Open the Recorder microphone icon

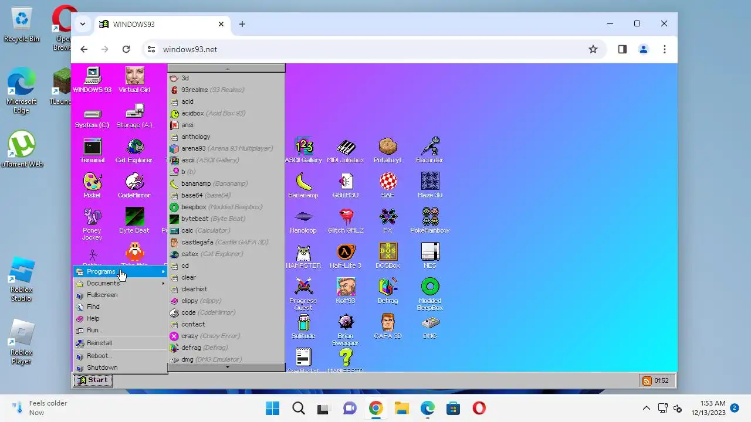tap(430, 151)
